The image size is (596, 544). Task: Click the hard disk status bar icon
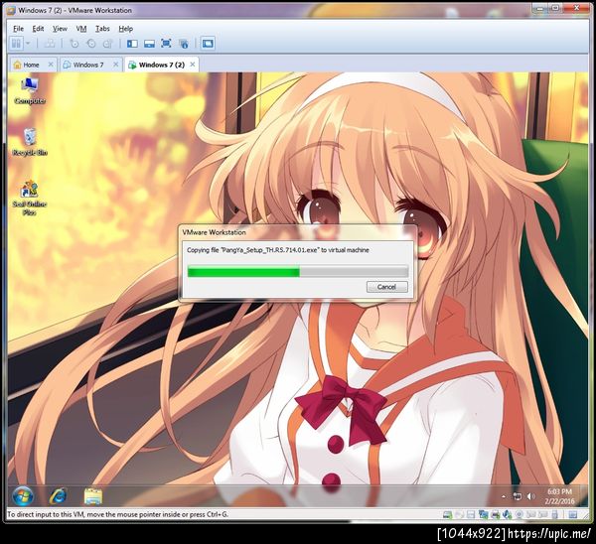[x=447, y=515]
